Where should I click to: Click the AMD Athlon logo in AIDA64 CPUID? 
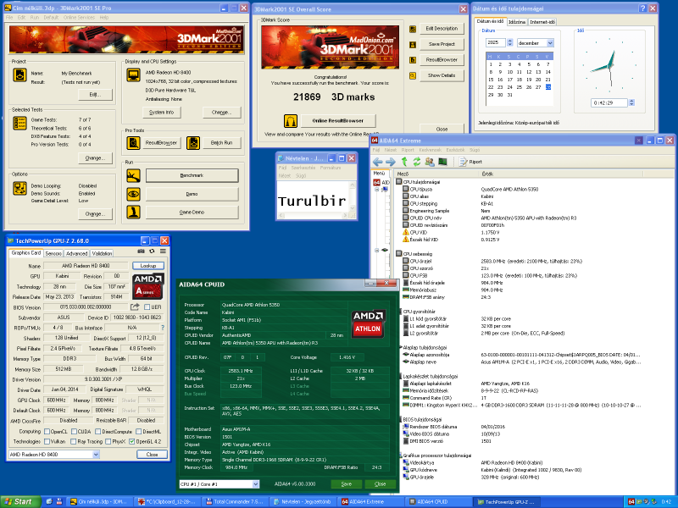coord(368,323)
